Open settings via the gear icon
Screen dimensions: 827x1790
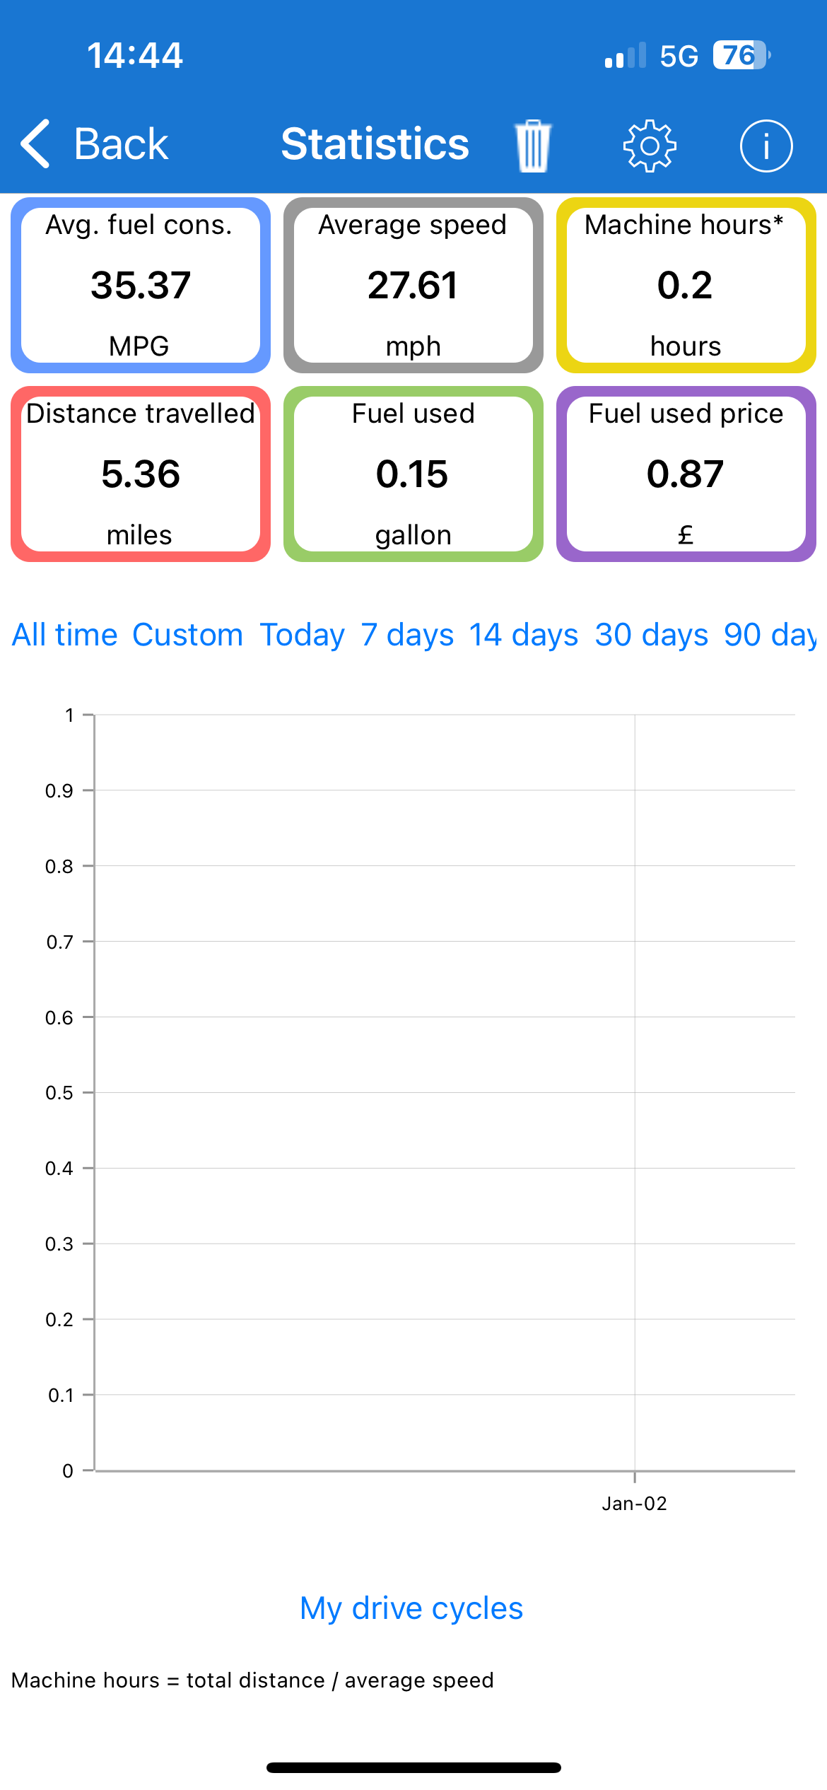[x=650, y=146]
